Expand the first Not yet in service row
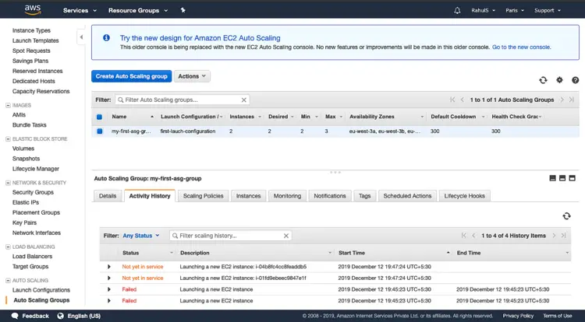585x322 pixels. (109, 267)
